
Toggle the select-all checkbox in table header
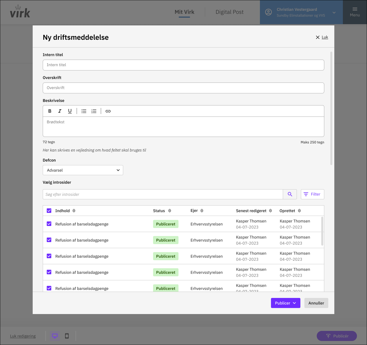[49, 211]
